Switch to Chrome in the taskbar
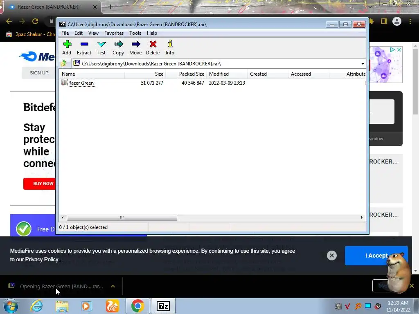The height and width of the screenshot is (314, 419). 137,306
